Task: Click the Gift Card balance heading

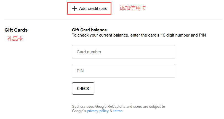Action: (x=89, y=30)
